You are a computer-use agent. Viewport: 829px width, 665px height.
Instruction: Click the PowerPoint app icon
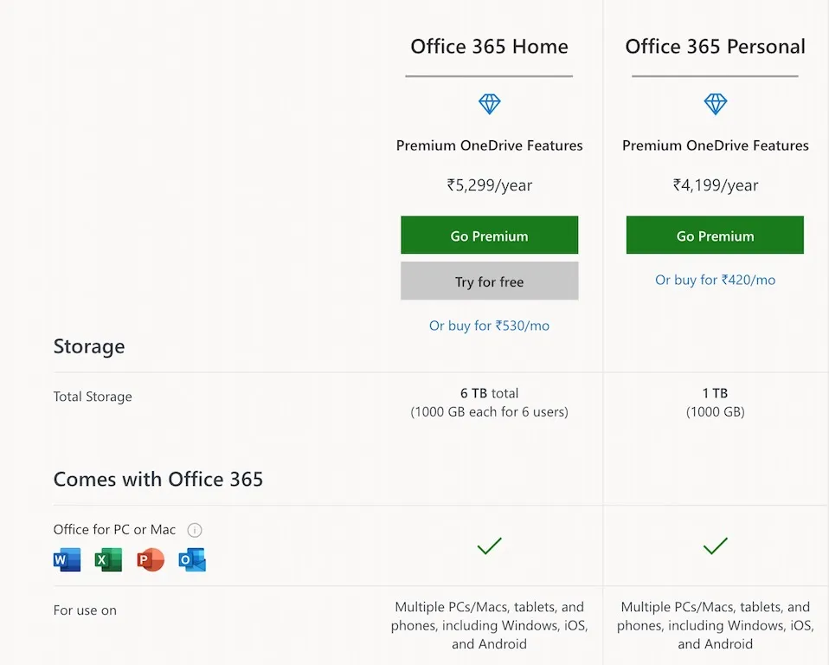[151, 559]
